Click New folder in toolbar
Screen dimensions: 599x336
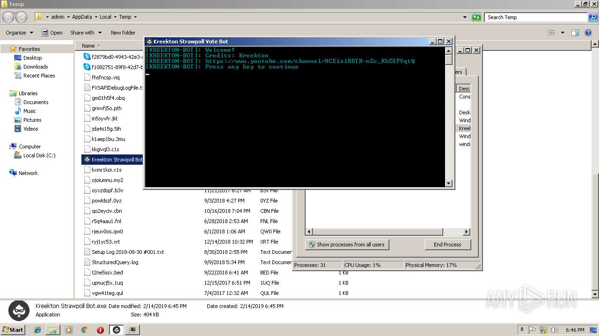click(123, 33)
